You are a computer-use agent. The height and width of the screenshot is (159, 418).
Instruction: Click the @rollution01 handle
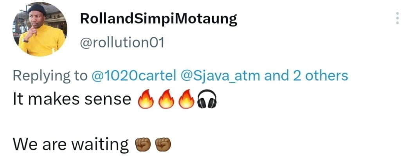click(x=122, y=43)
